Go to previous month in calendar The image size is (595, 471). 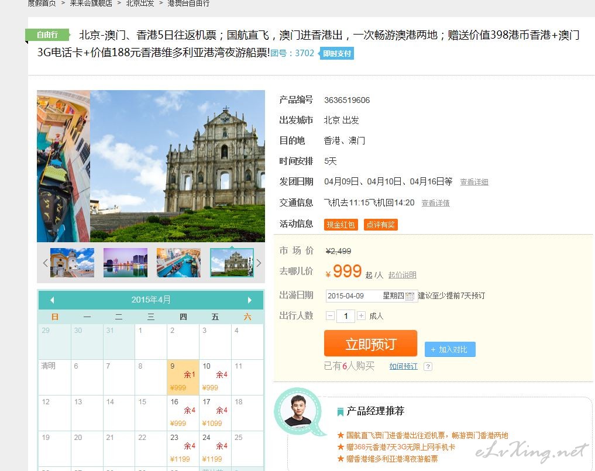coord(52,300)
